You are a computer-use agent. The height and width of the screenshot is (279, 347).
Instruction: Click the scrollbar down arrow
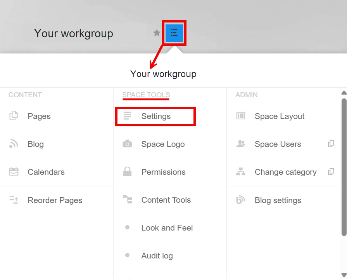tap(344, 275)
